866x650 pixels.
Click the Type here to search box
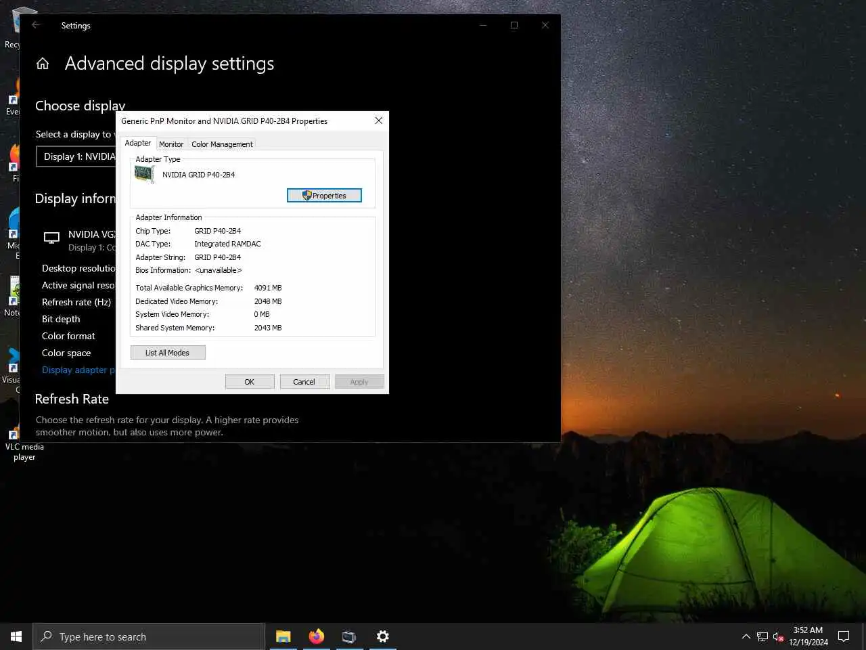(x=149, y=636)
